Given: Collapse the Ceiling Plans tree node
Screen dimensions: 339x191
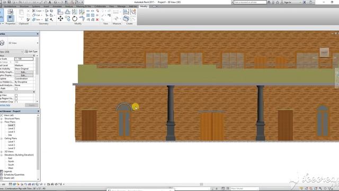Looking at the screenshot, I should click(2, 138).
